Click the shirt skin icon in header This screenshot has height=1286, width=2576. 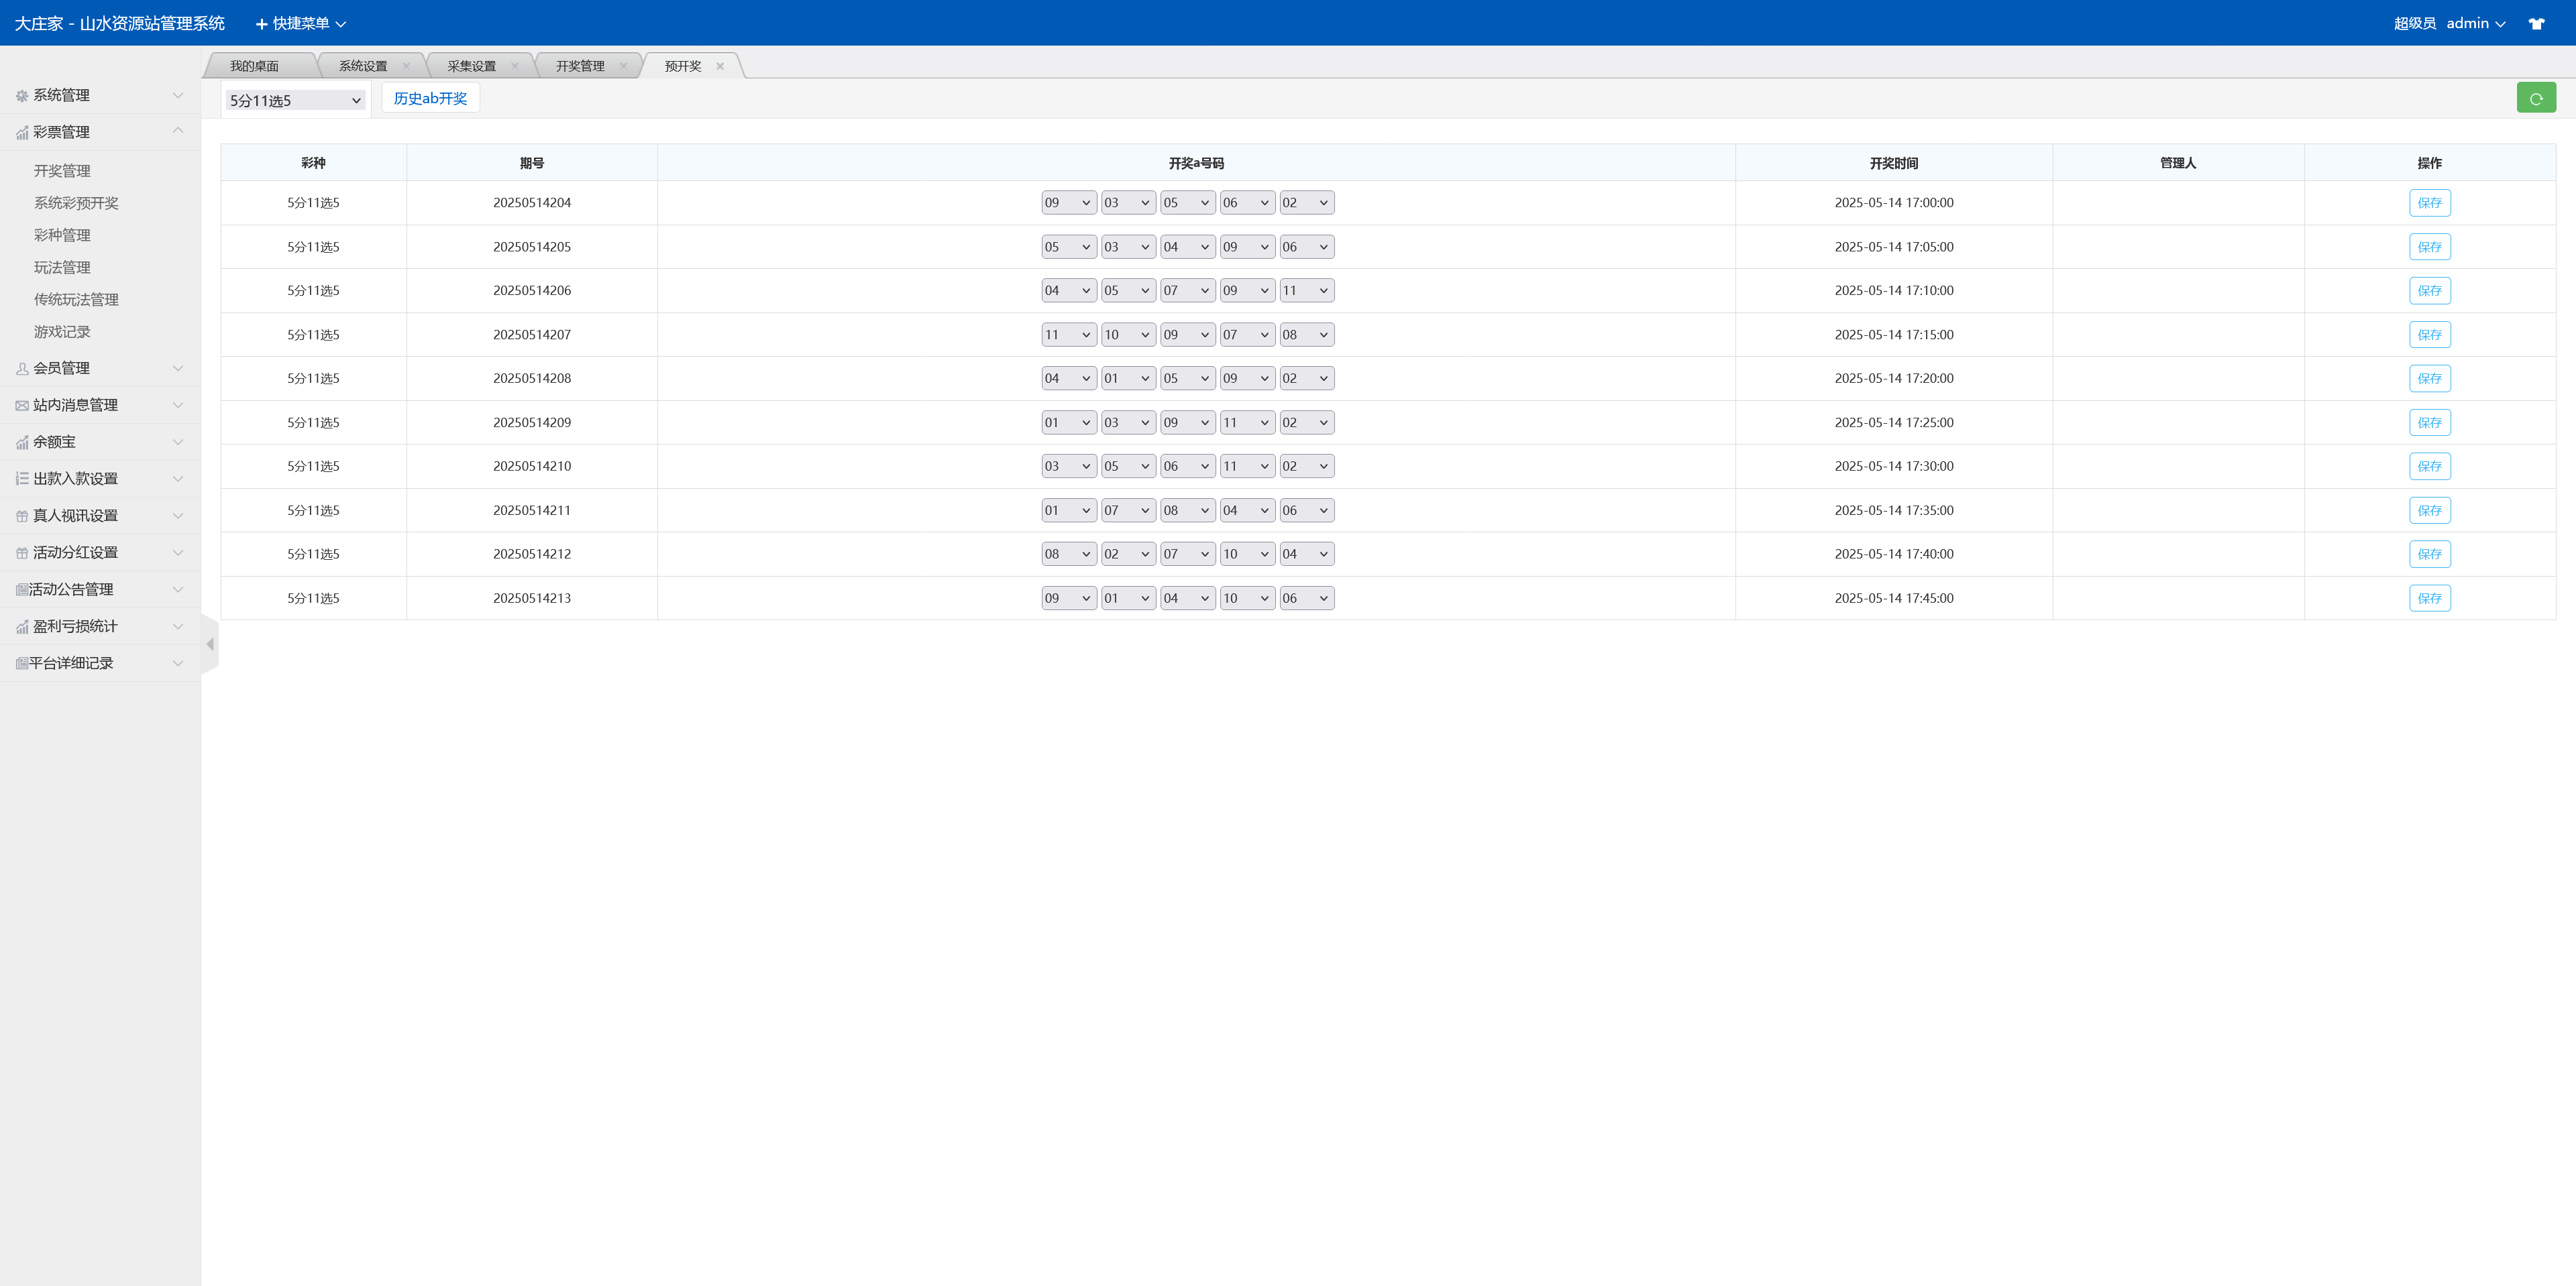coord(2536,23)
